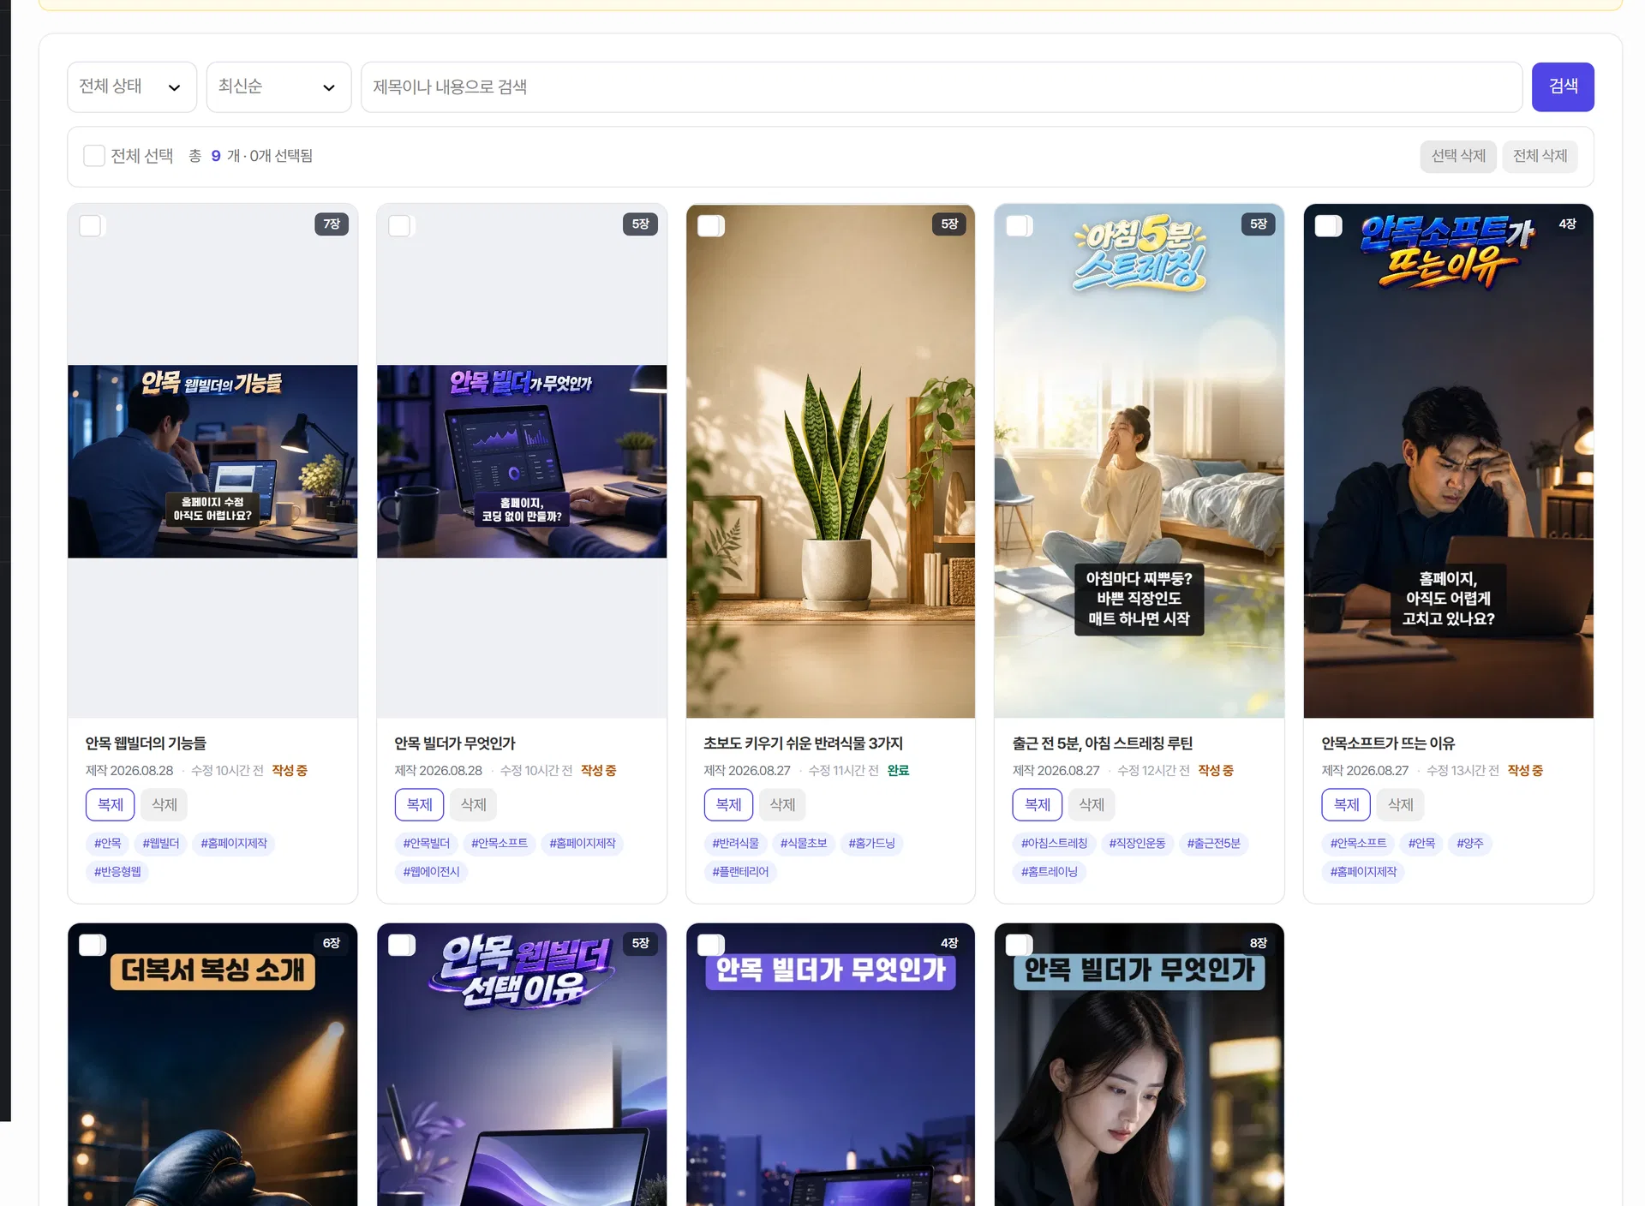This screenshot has width=1645, height=1206.
Task: Open the snake plant 반려식물 thumbnail
Action: click(830, 463)
